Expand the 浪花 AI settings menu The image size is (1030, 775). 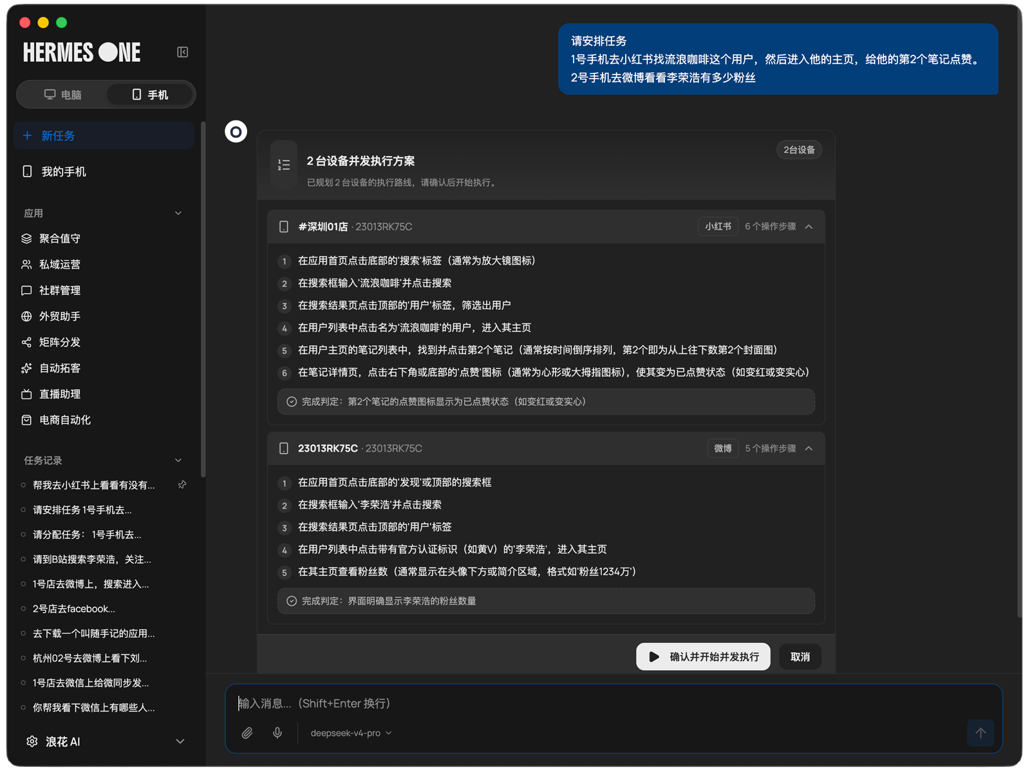tap(180, 742)
